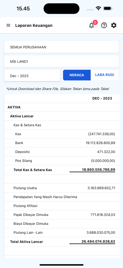Viewport: 123px width, 268px height.
Task: Tap the Laporan Keuangan page title
Action: click(34, 25)
